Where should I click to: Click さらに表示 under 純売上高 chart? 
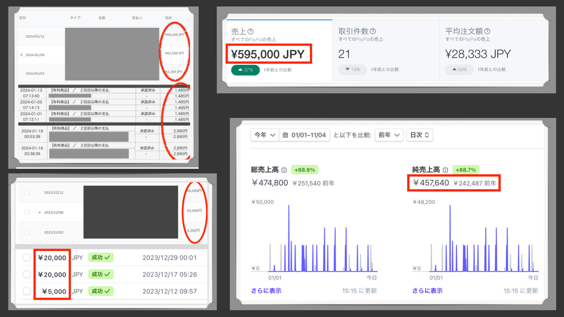coord(427,291)
